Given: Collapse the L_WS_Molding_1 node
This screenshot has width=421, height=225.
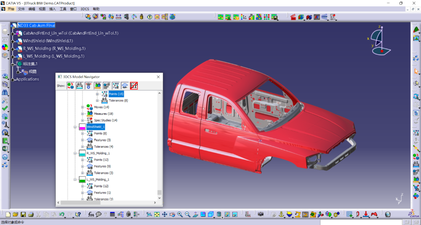Looking at the screenshot, I should click(75, 180).
